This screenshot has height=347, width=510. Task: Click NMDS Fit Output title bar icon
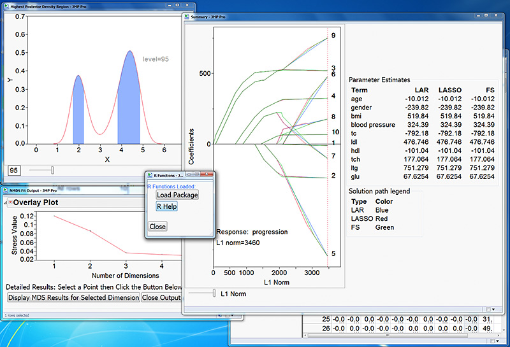pyautogui.click(x=4, y=190)
